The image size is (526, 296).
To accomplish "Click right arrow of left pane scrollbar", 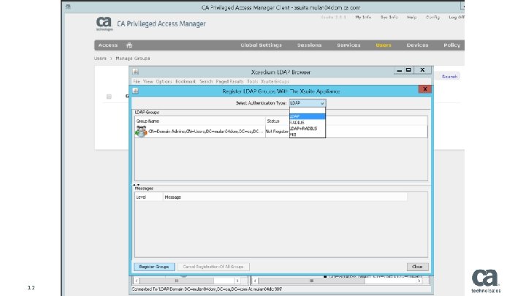I will click(x=237, y=281).
